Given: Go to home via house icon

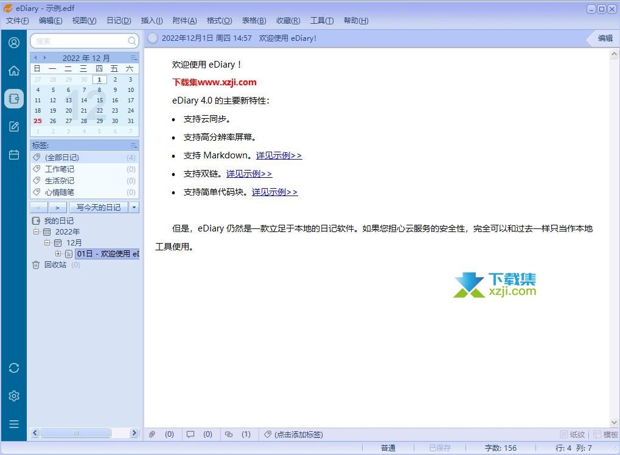Looking at the screenshot, I should point(14,71).
